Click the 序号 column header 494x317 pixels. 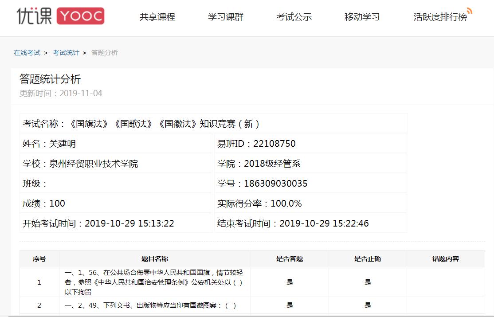(39, 259)
